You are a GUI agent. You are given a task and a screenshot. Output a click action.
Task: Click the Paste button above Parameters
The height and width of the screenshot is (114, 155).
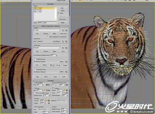(x=46, y=77)
